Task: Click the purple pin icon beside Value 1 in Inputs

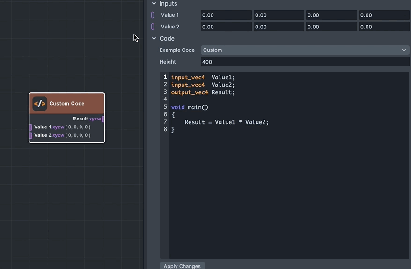Action: pyautogui.click(x=153, y=14)
